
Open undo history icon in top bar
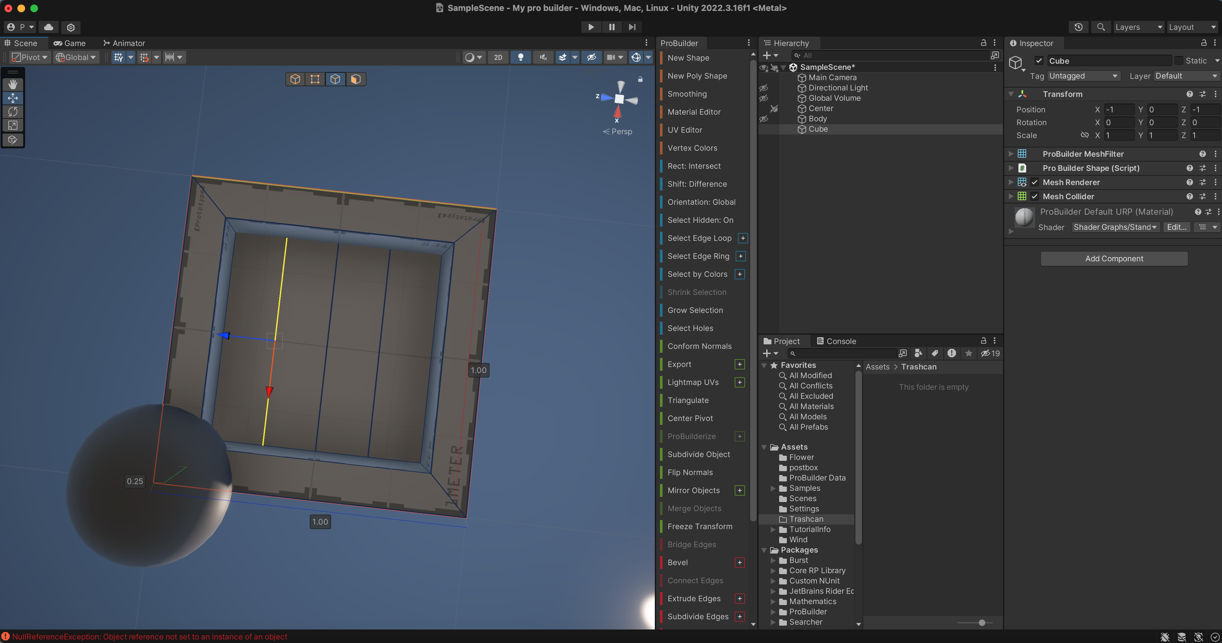point(1078,27)
